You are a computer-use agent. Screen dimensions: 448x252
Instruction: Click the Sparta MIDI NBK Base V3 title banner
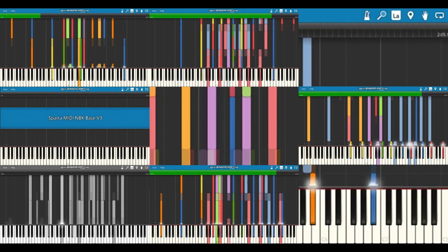75,118
